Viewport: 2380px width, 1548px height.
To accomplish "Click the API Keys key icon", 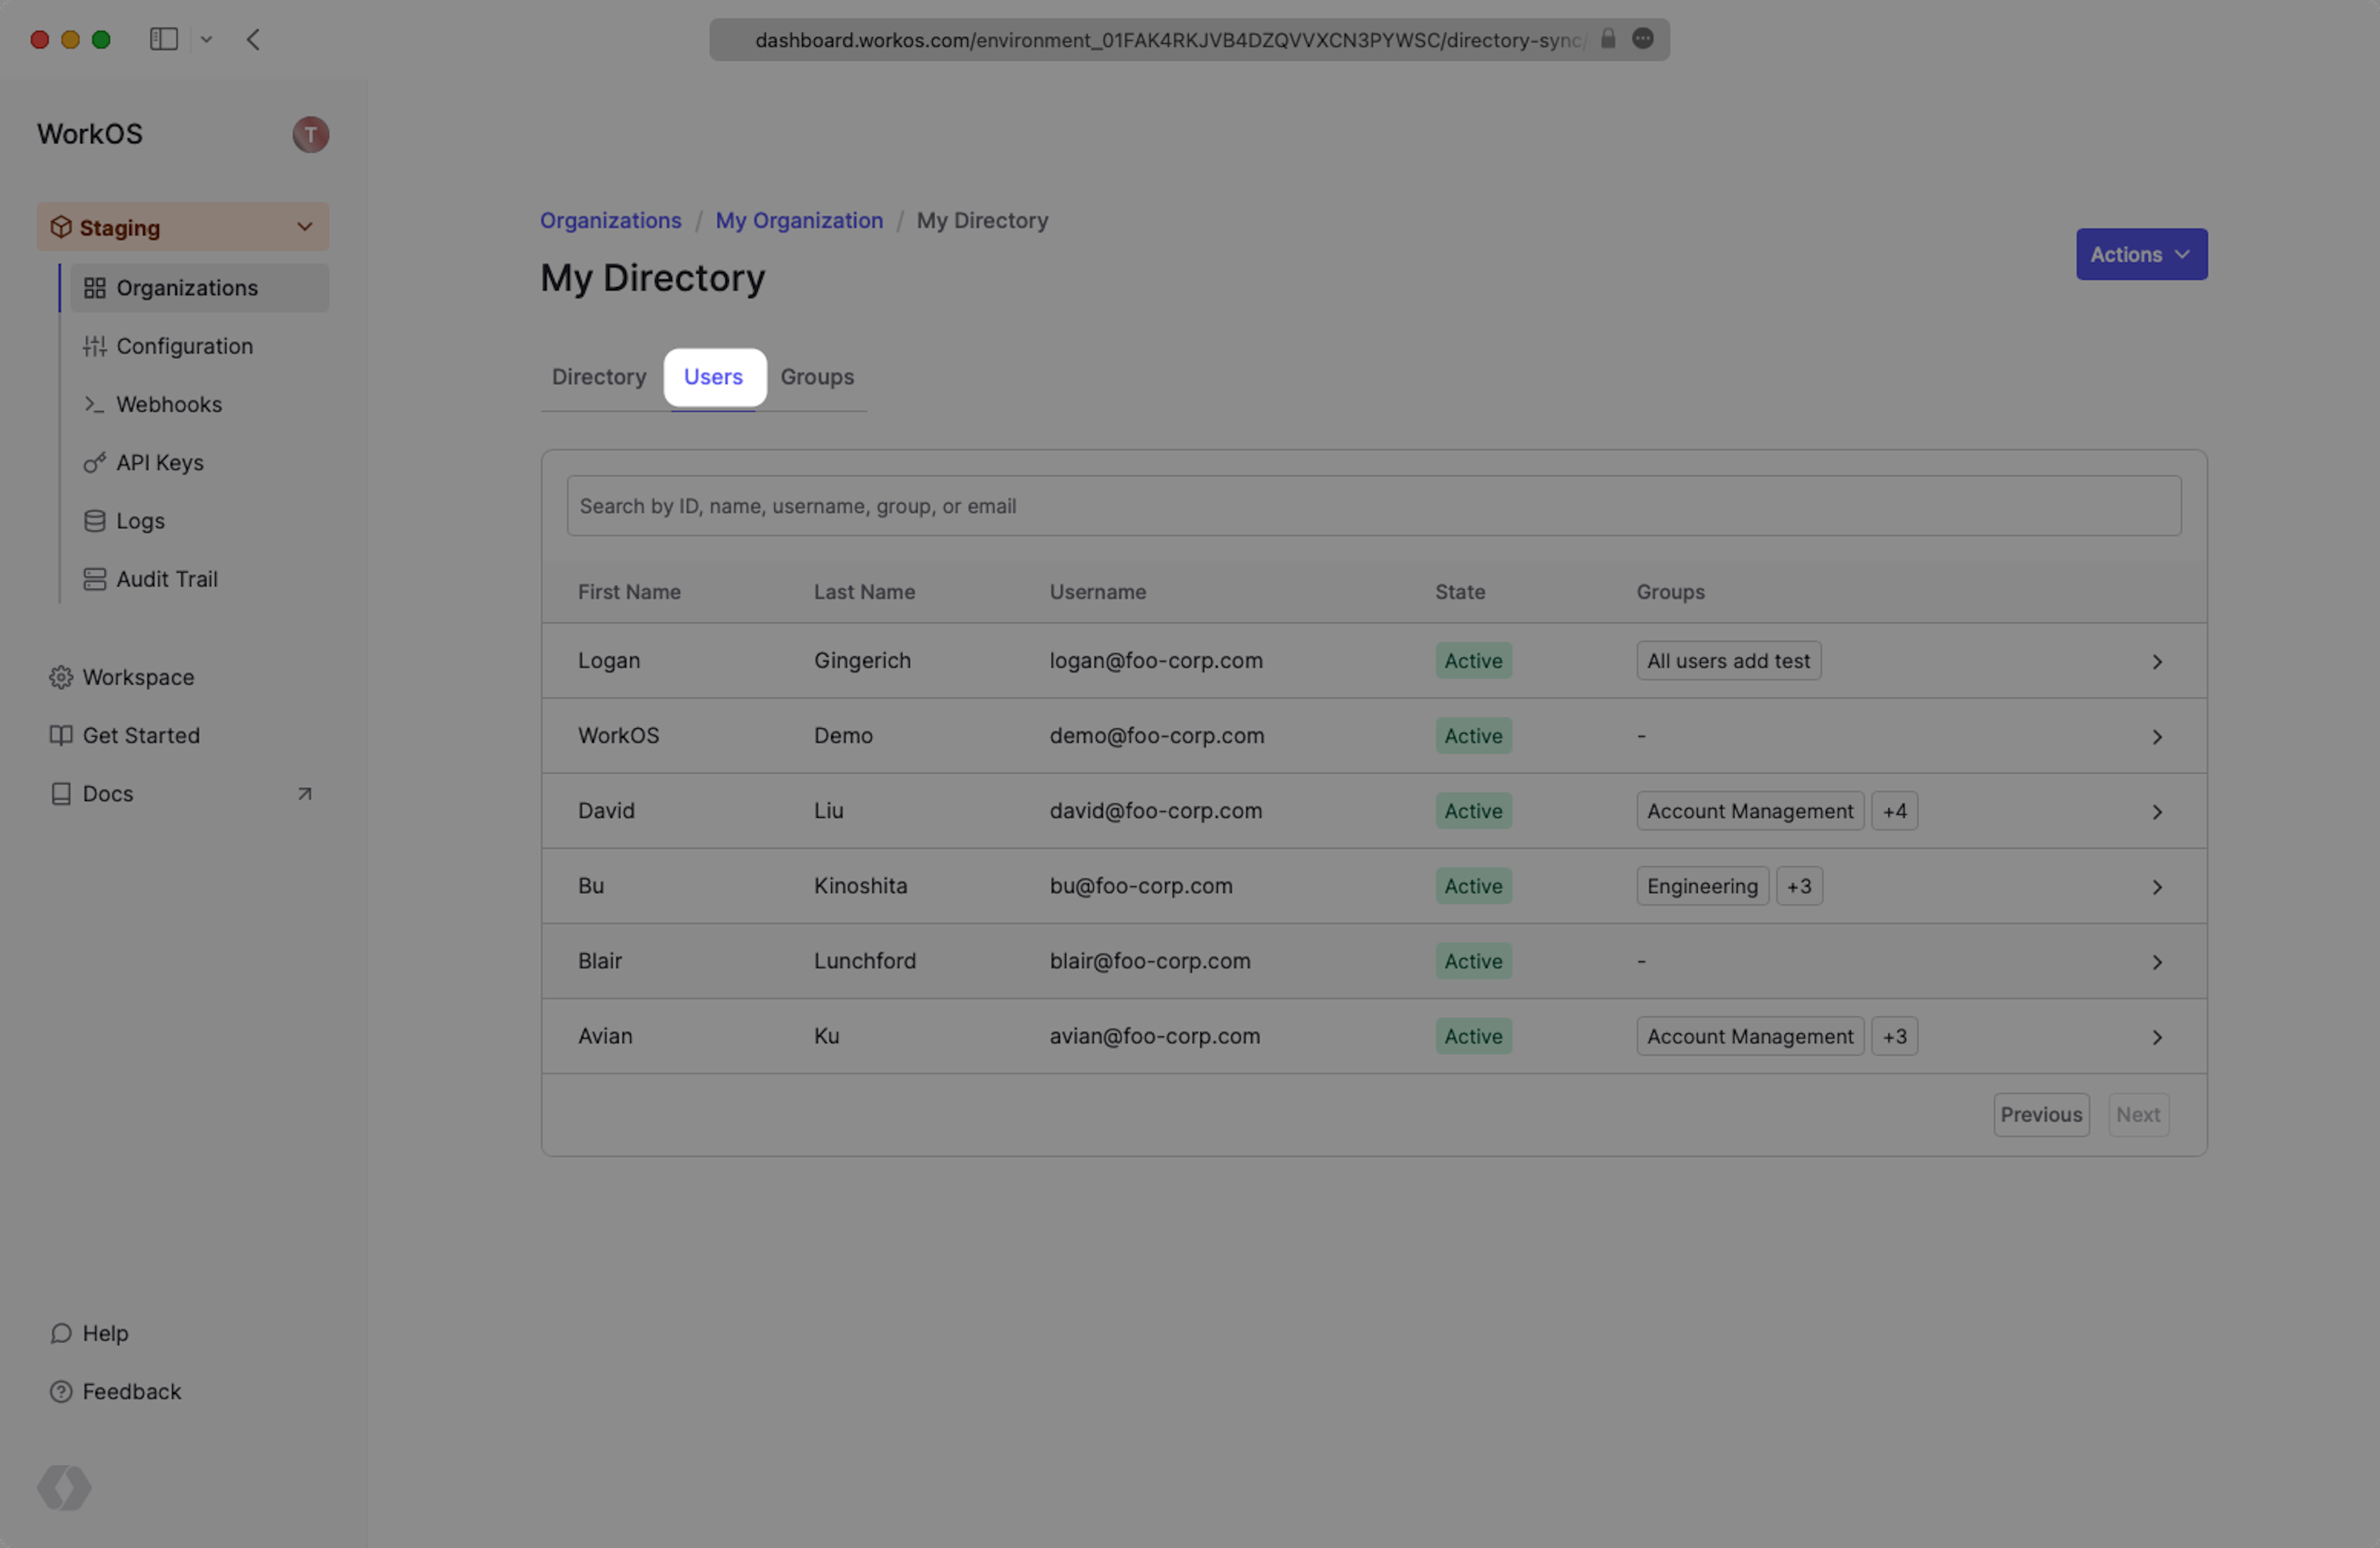I will [x=94, y=463].
